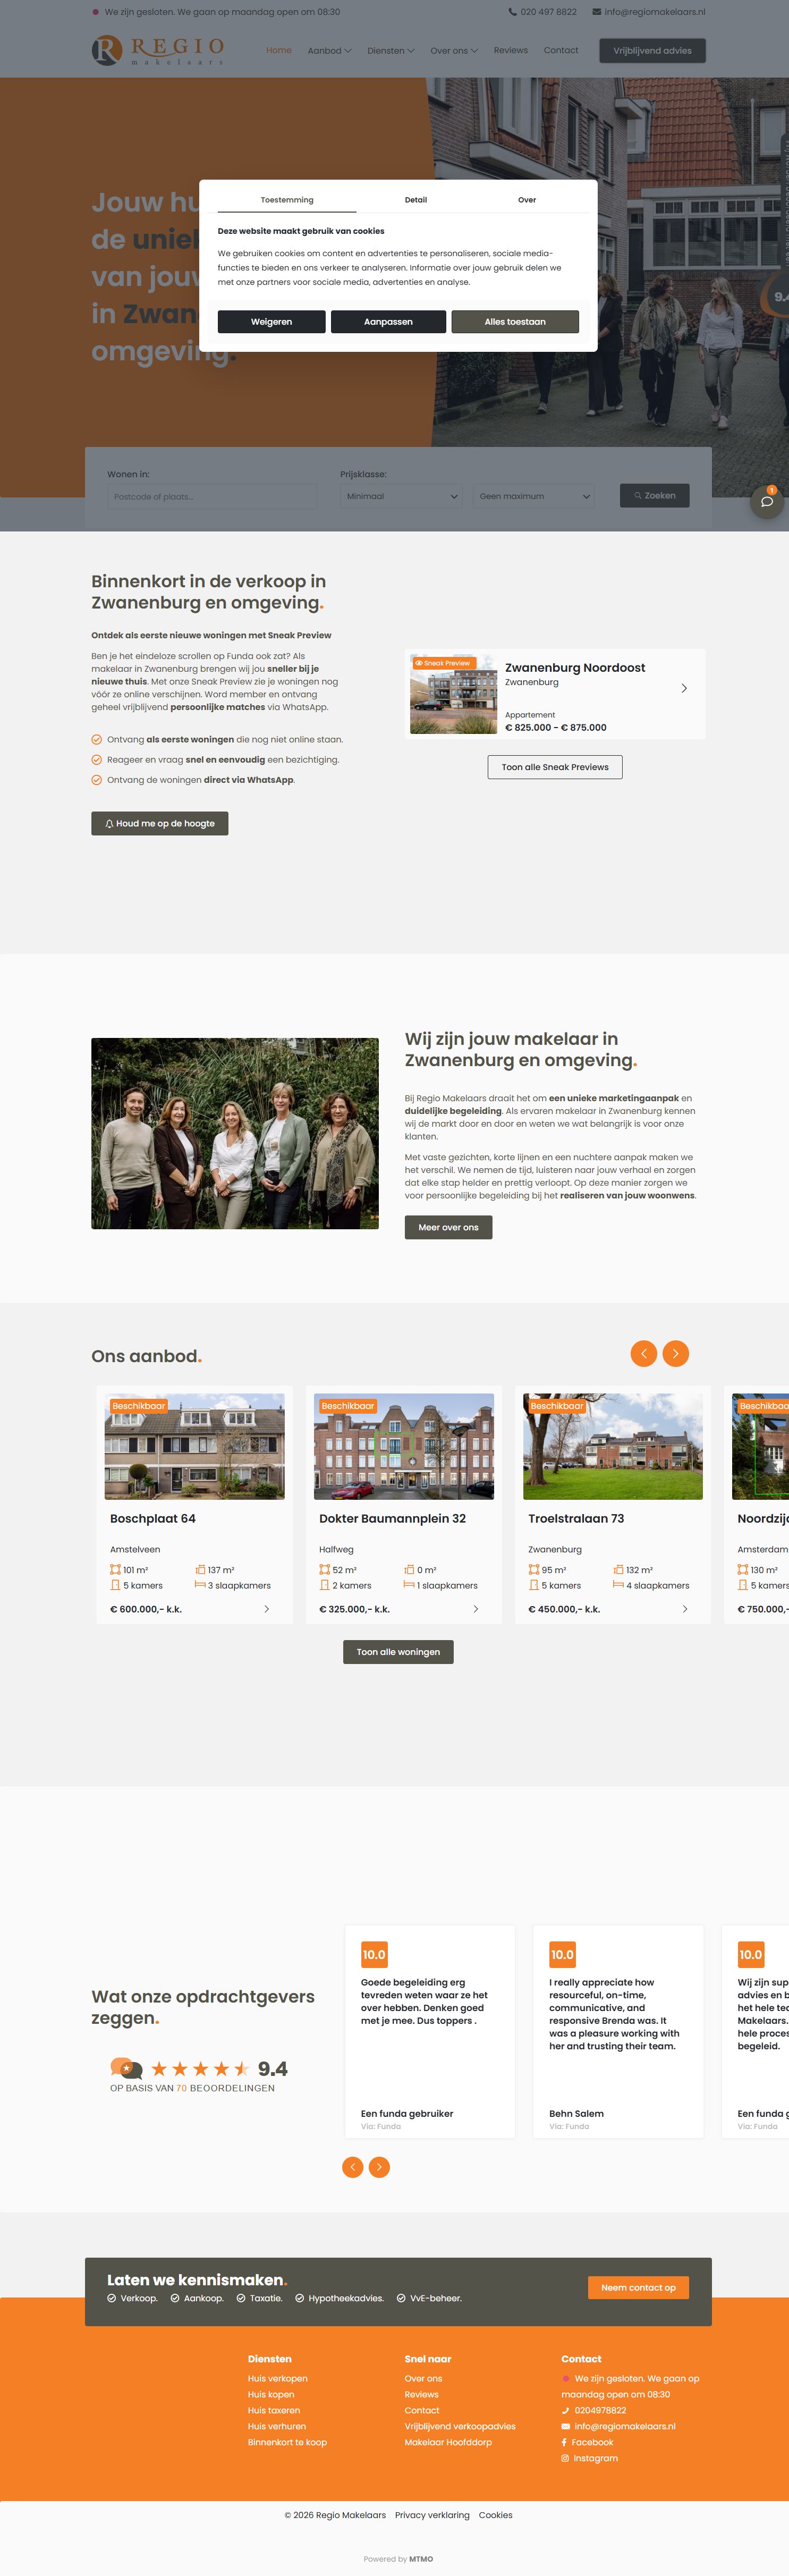This screenshot has width=789, height=2576.
Task: Open Vrijblijvend verkoopadvies footer link
Action: click(460, 2426)
